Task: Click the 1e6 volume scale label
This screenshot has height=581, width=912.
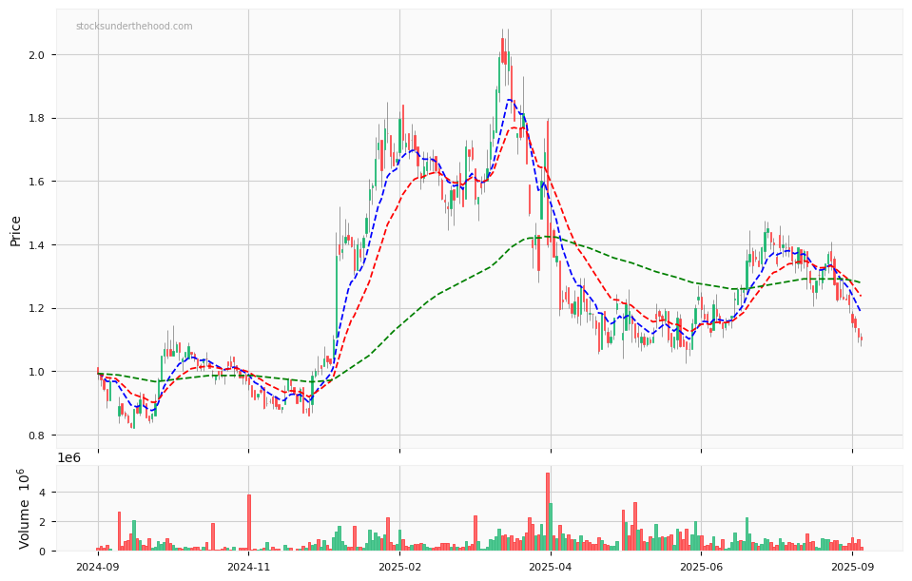Action: pos(68,457)
